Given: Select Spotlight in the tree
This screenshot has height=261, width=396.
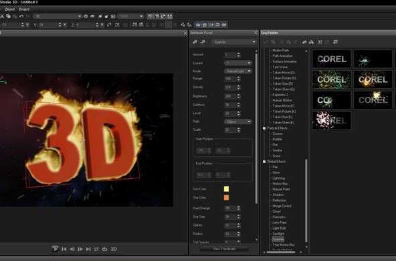Looking at the screenshot, I should (278, 234).
